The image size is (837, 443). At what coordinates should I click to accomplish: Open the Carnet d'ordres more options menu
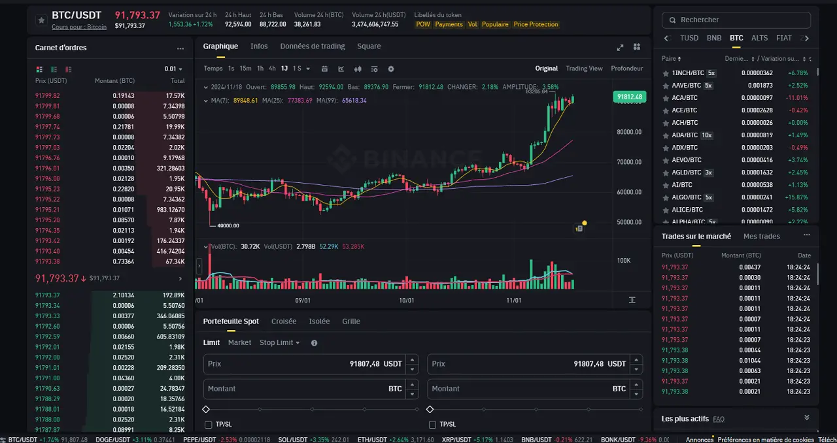click(180, 48)
